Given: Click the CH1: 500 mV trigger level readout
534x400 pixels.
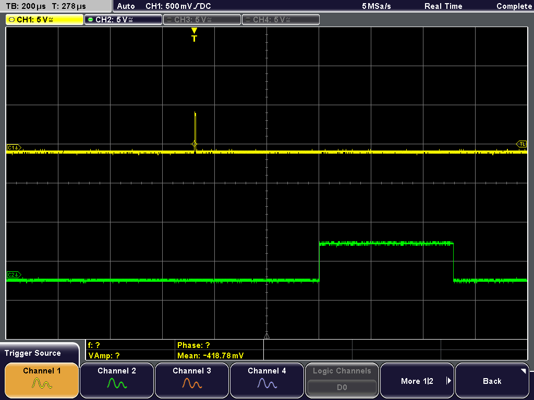Looking at the screenshot, I should [178, 6].
